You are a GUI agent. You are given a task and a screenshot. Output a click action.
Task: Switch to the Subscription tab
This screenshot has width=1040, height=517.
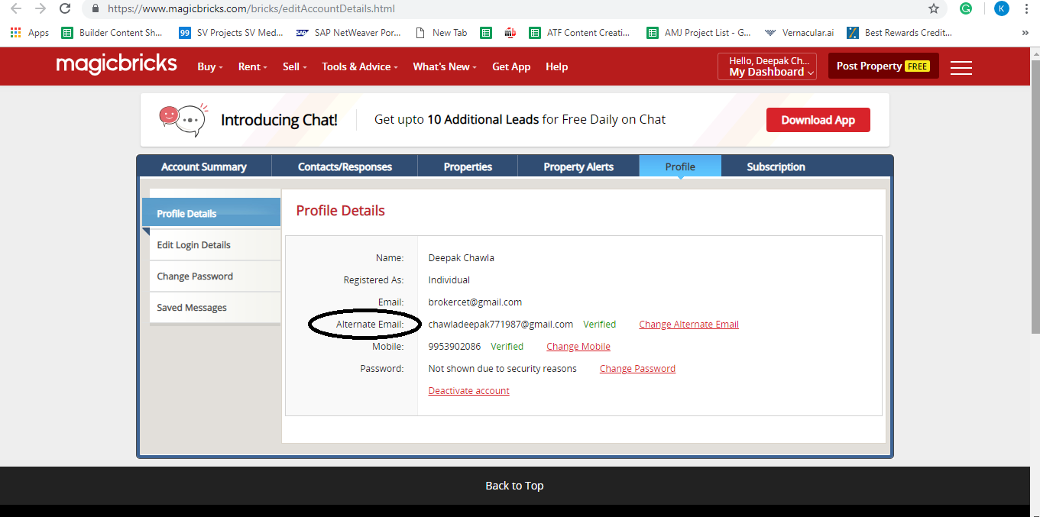(776, 166)
